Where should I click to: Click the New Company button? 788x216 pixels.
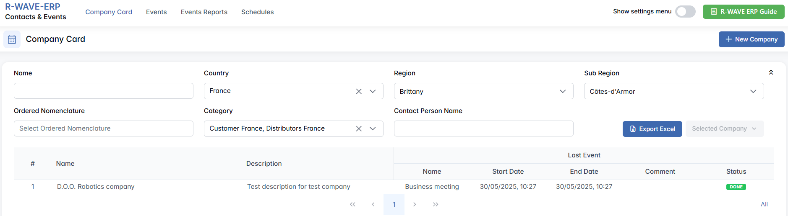[x=751, y=39]
